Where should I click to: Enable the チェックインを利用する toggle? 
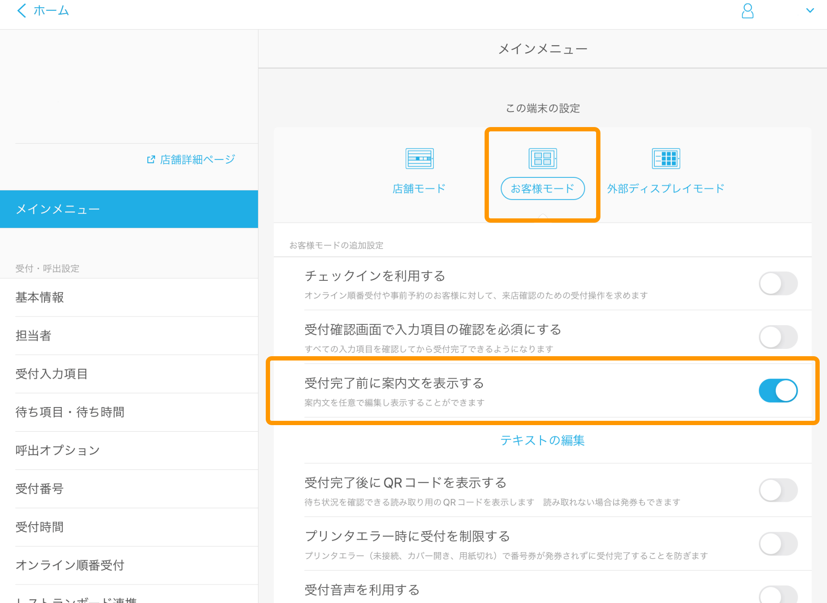point(777,283)
